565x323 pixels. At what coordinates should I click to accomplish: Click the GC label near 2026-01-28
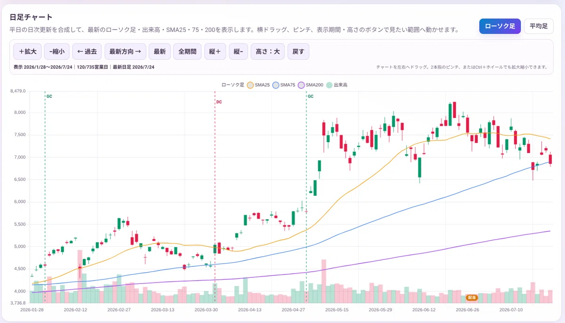tap(49, 96)
